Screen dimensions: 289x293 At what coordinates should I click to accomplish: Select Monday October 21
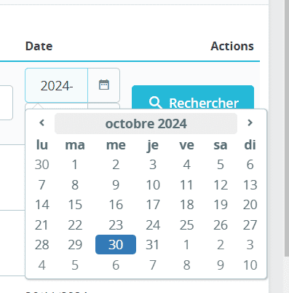click(41, 225)
